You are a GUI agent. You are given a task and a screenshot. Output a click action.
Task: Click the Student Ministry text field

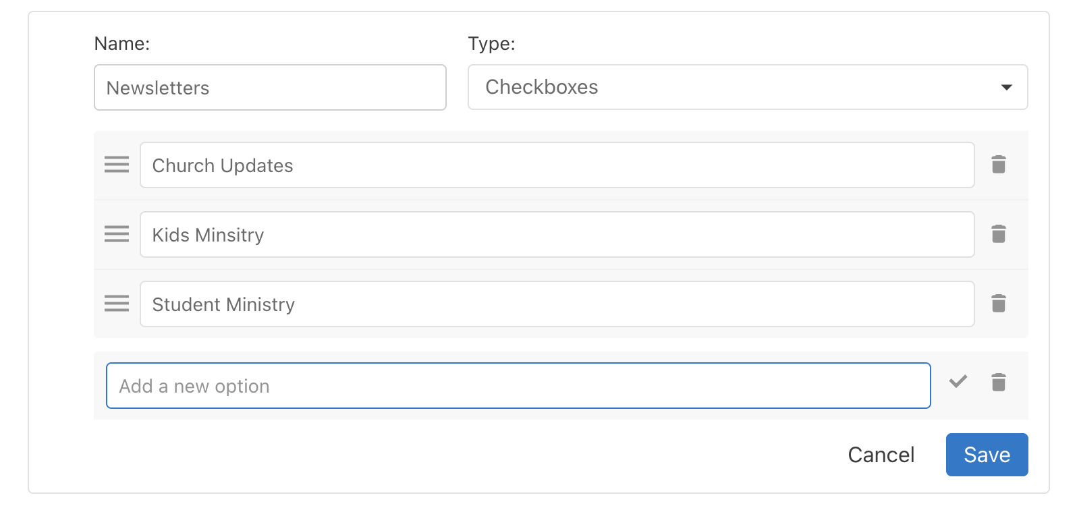pos(557,304)
